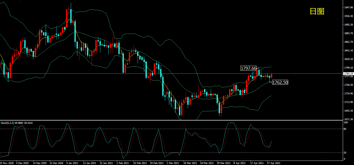Click the 25 Nov 2020 date marker
Screen dimensions: 354x165
tap(7, 163)
